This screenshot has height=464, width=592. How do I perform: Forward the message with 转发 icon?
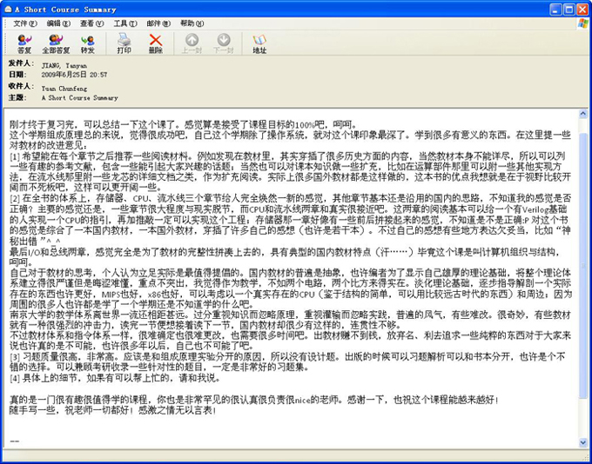[x=88, y=43]
